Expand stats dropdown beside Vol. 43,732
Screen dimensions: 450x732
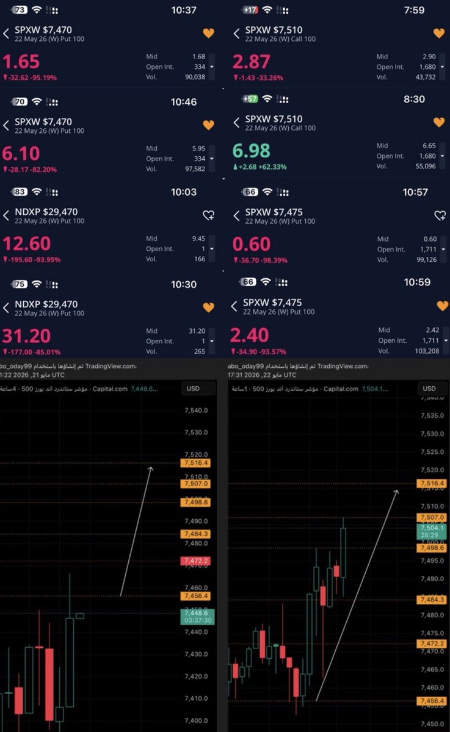[x=443, y=67]
